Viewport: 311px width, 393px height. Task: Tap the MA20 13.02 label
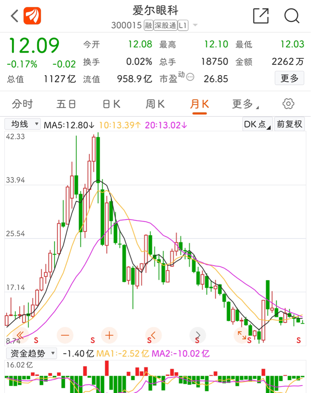click(x=166, y=125)
